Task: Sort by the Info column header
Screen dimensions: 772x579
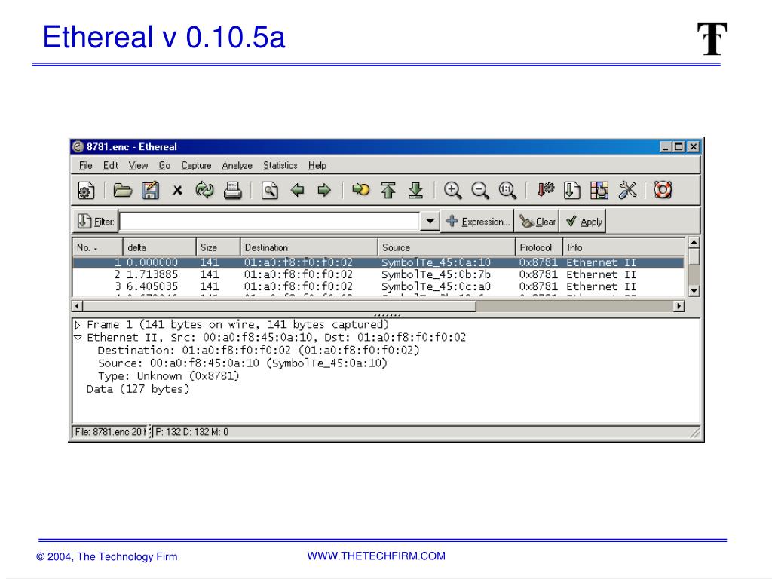Action: (623, 247)
